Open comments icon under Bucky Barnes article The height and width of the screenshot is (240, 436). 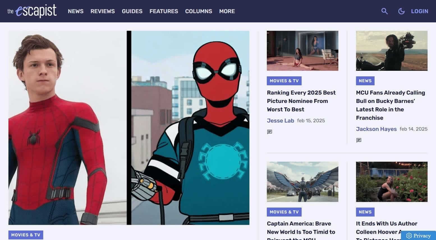point(359,140)
